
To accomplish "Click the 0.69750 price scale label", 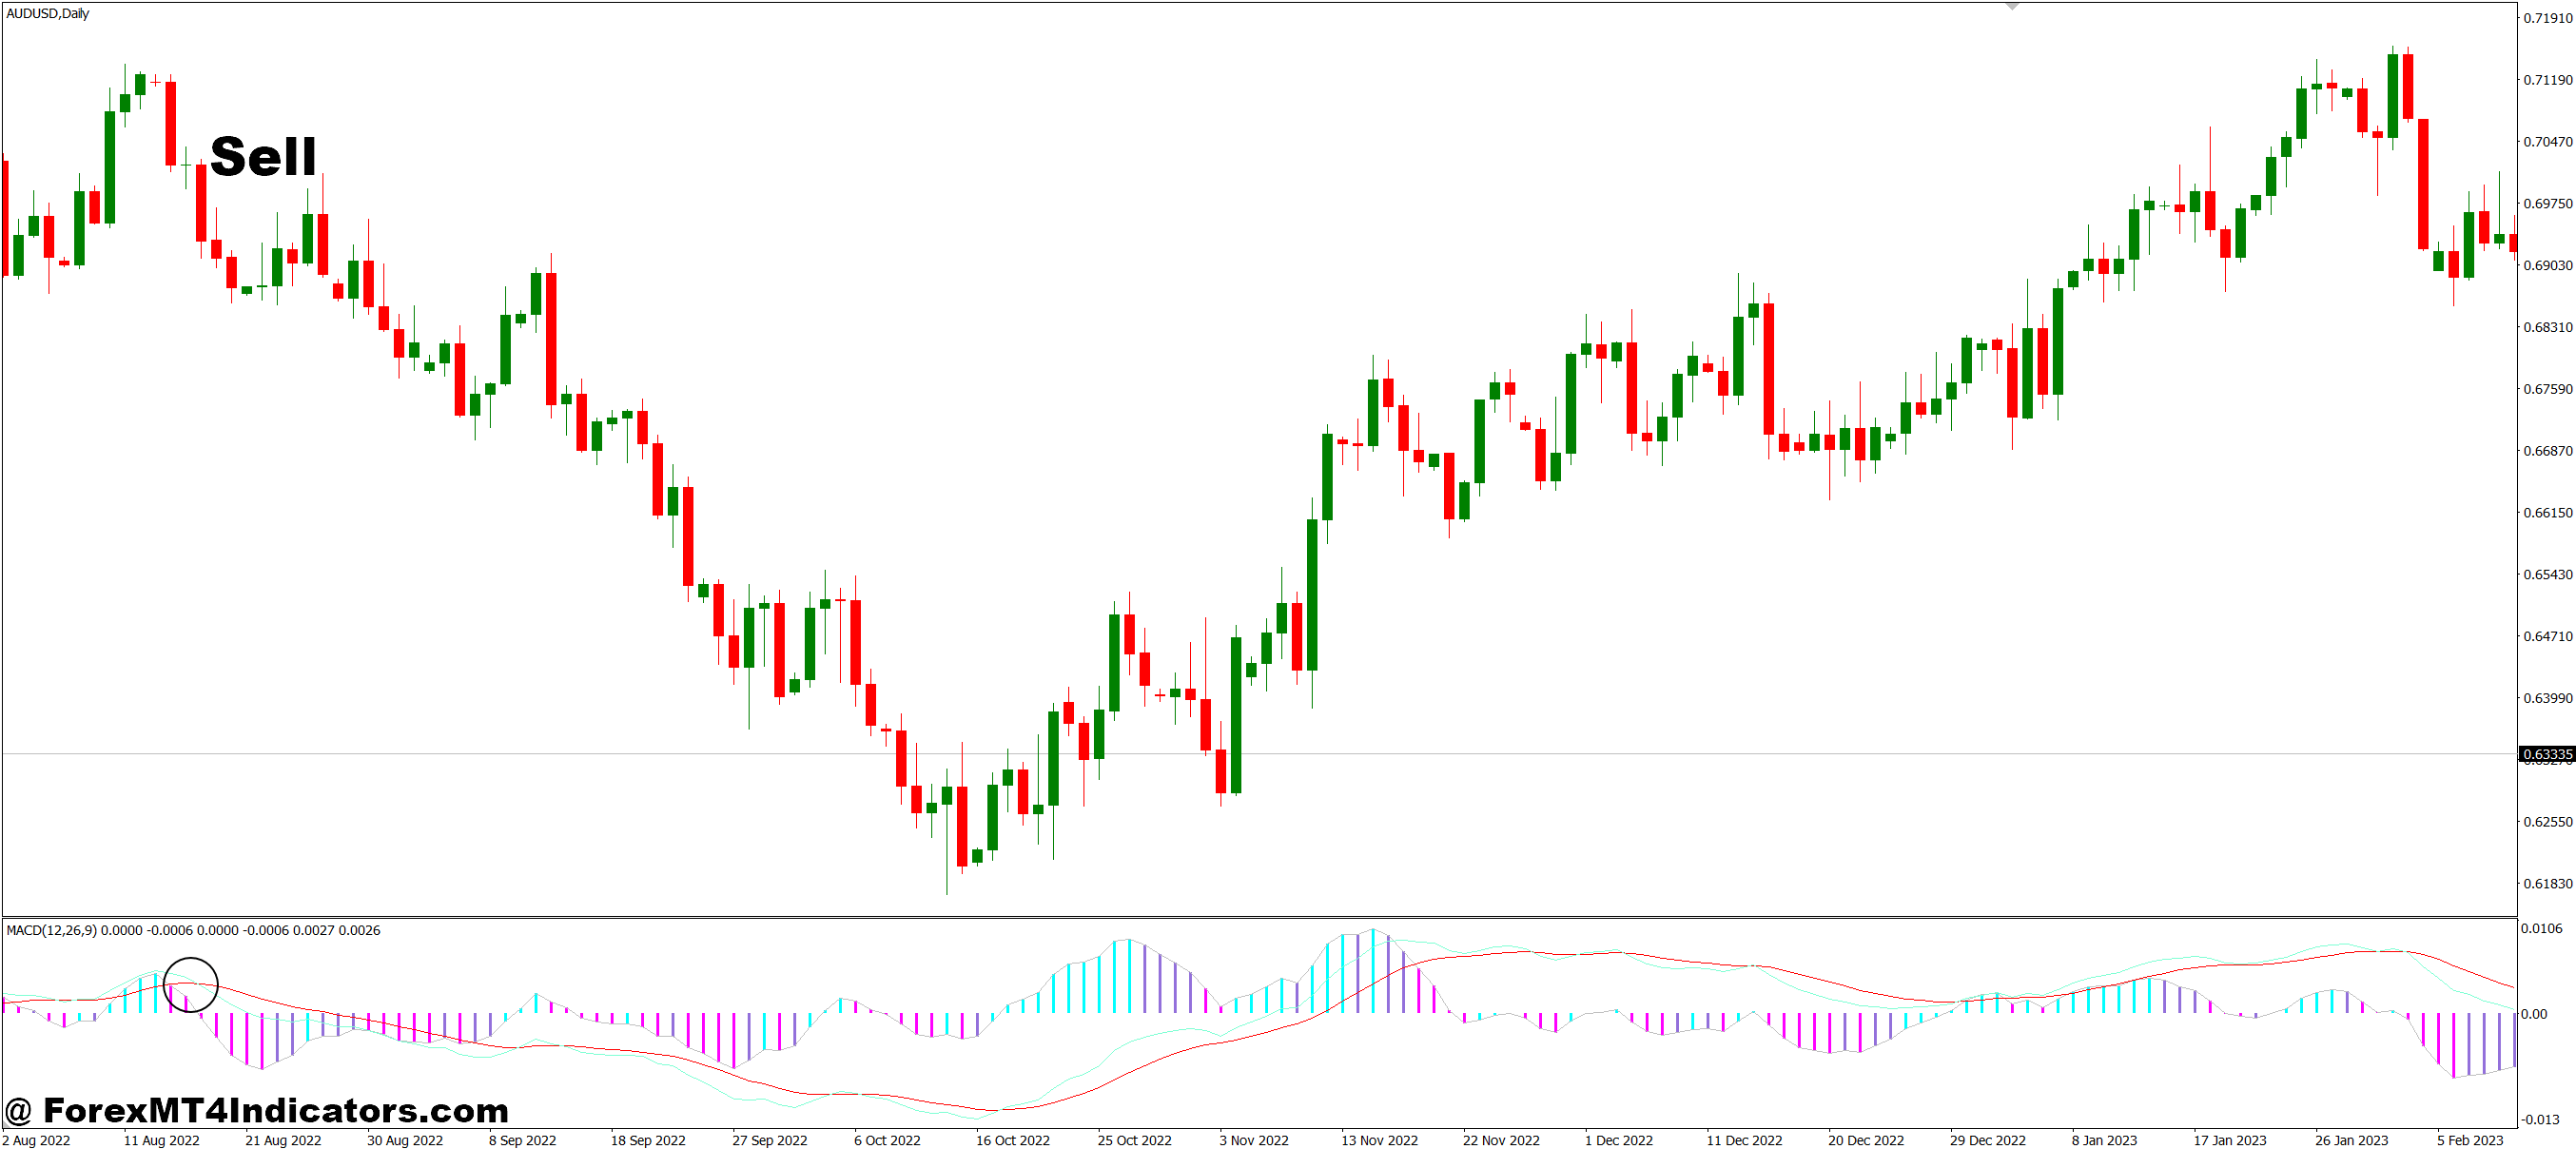I will (2547, 203).
